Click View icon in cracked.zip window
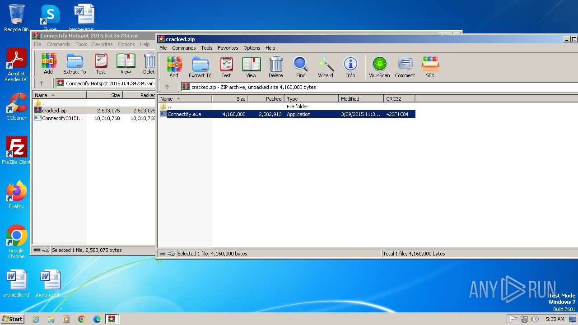This screenshot has width=578, height=325. tap(252, 67)
